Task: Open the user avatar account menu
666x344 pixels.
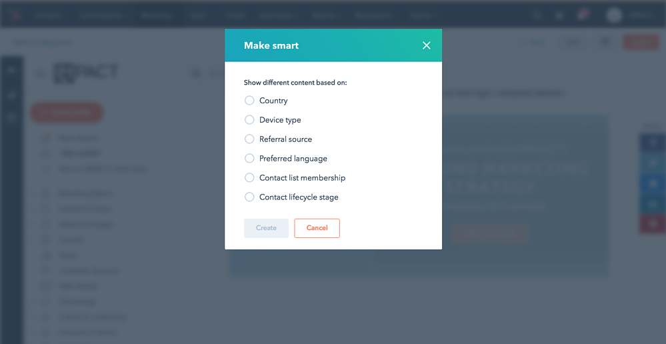Action: [614, 15]
